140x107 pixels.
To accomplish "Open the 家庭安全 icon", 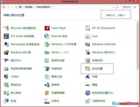I will tap(6, 85).
